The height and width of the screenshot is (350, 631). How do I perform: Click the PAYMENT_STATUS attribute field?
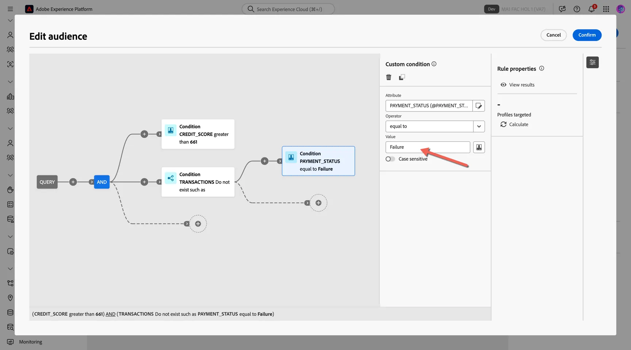pos(429,106)
